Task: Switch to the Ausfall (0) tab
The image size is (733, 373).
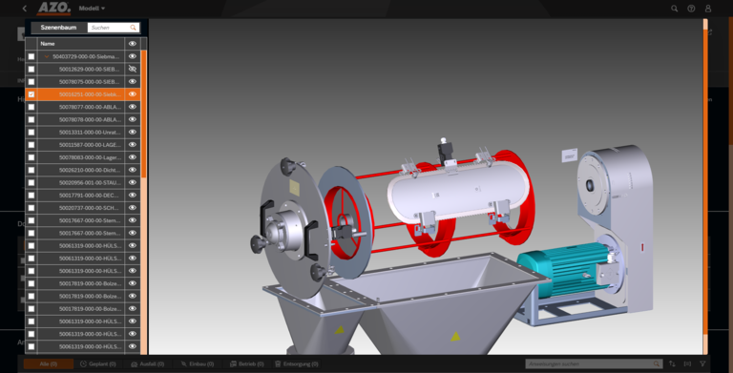Action: 147,363
